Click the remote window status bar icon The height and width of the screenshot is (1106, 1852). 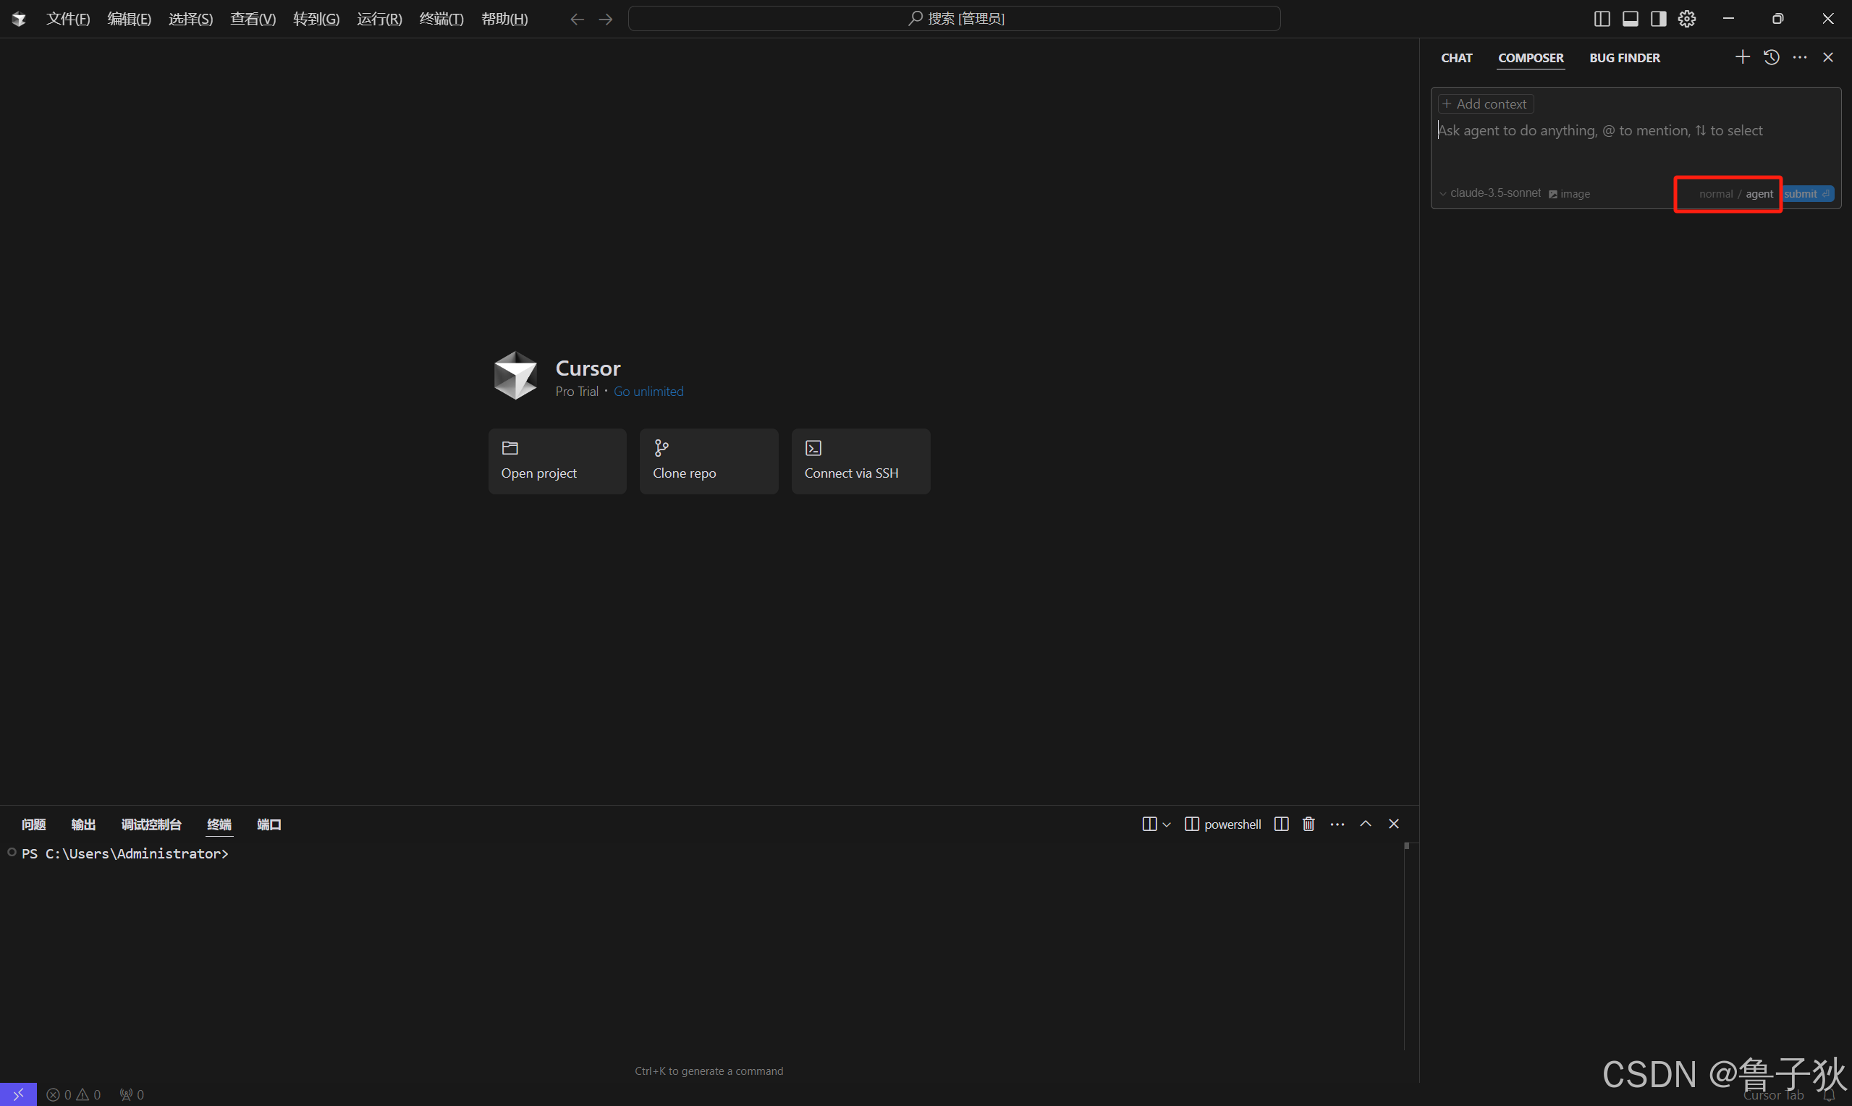coord(18,1094)
